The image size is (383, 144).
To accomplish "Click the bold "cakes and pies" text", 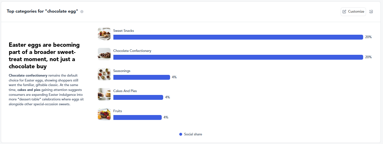I will pyautogui.click(x=29, y=90).
